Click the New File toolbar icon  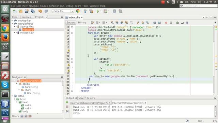pyautogui.click(x=15, y=11)
